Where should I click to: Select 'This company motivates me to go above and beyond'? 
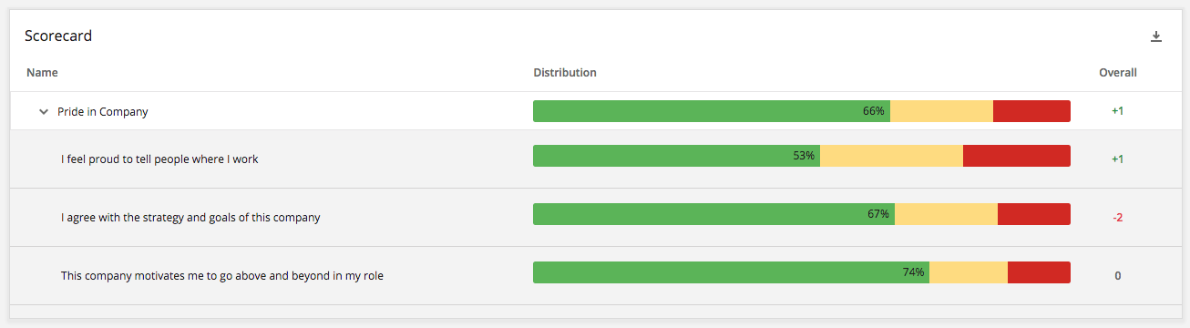coord(222,276)
